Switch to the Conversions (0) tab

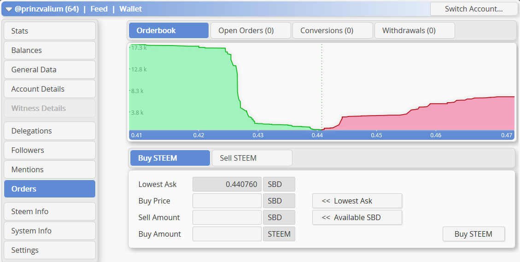point(333,30)
